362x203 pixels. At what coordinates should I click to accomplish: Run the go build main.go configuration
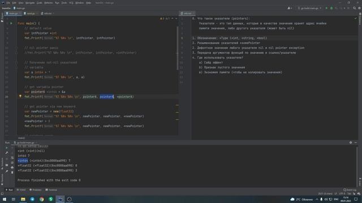(326, 8)
